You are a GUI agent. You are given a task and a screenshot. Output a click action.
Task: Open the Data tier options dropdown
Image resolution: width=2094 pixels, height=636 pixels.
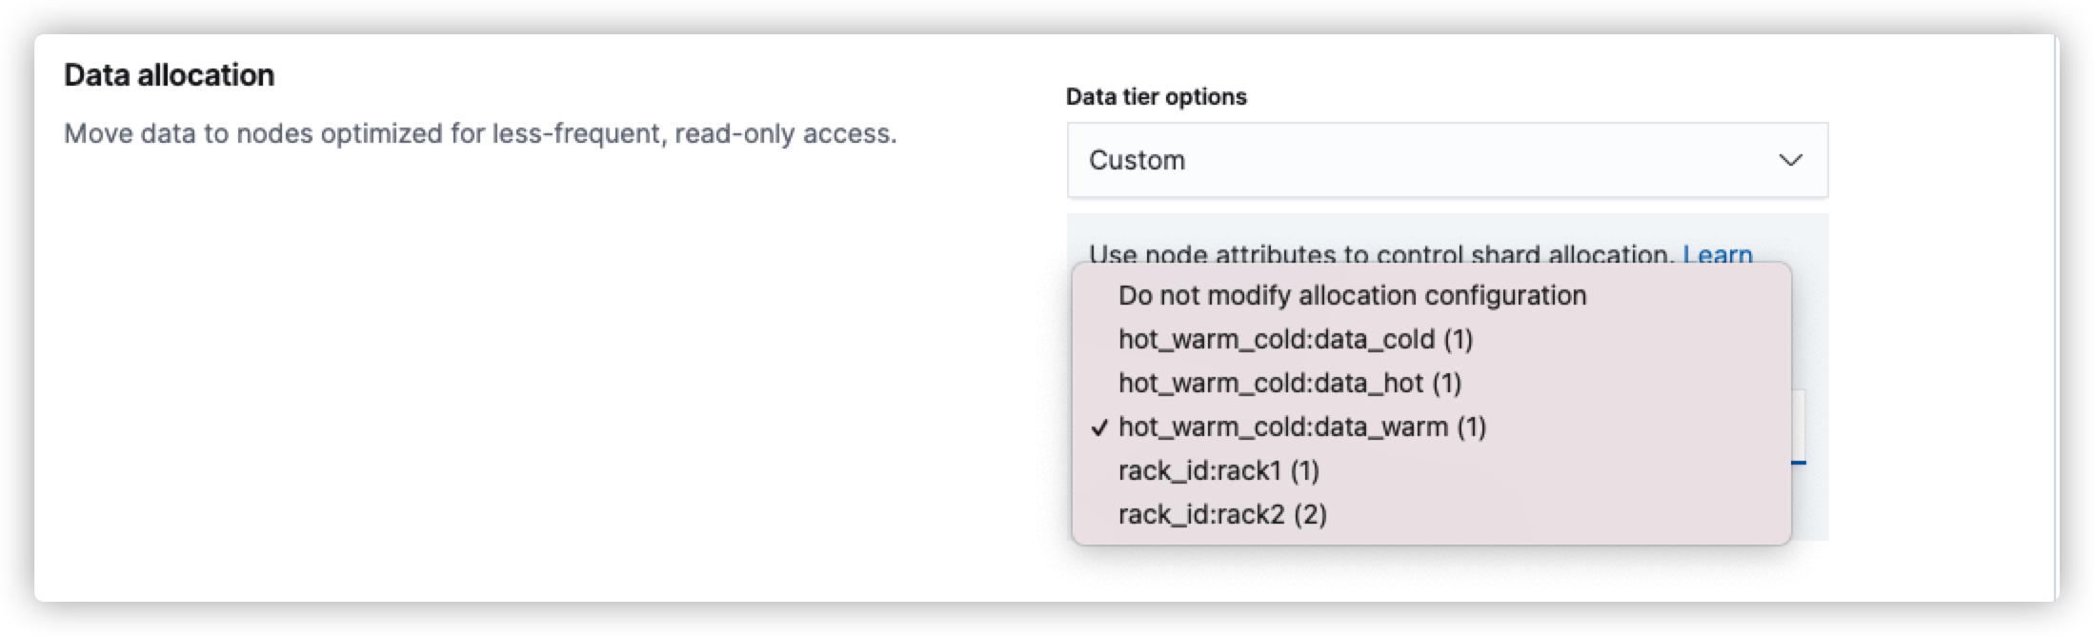(1446, 160)
